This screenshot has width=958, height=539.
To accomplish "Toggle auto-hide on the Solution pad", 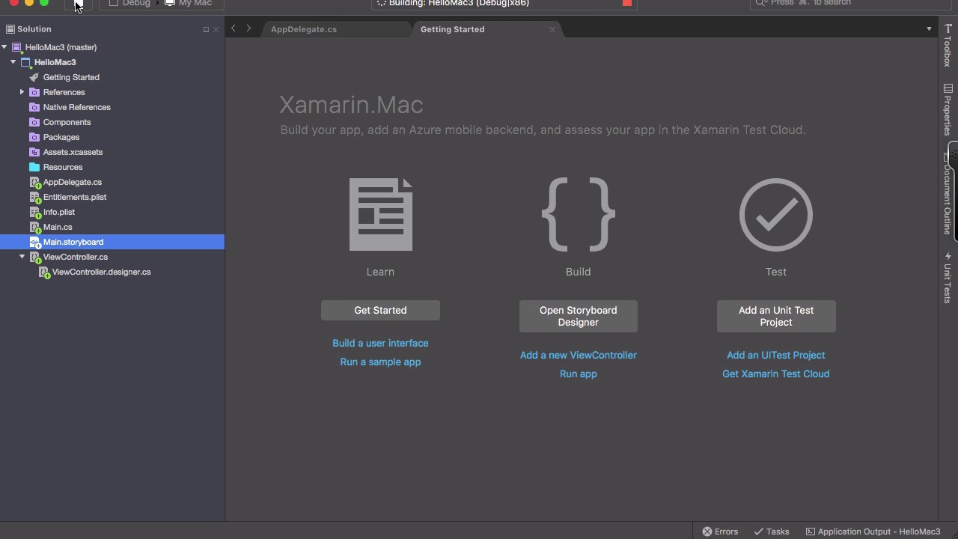I will click(206, 29).
